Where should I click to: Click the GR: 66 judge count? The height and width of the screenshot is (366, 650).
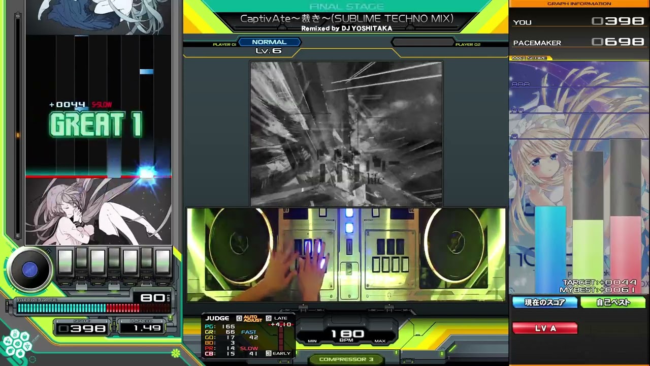click(220, 332)
